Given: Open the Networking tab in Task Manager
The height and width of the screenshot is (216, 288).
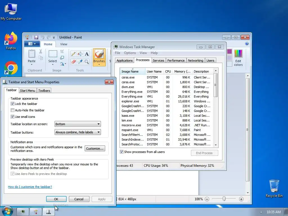Looking at the screenshot, I should pos(195,60).
